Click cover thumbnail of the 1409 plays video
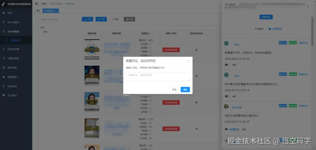The height and width of the screenshot is (150, 316). pyautogui.click(x=92, y=49)
